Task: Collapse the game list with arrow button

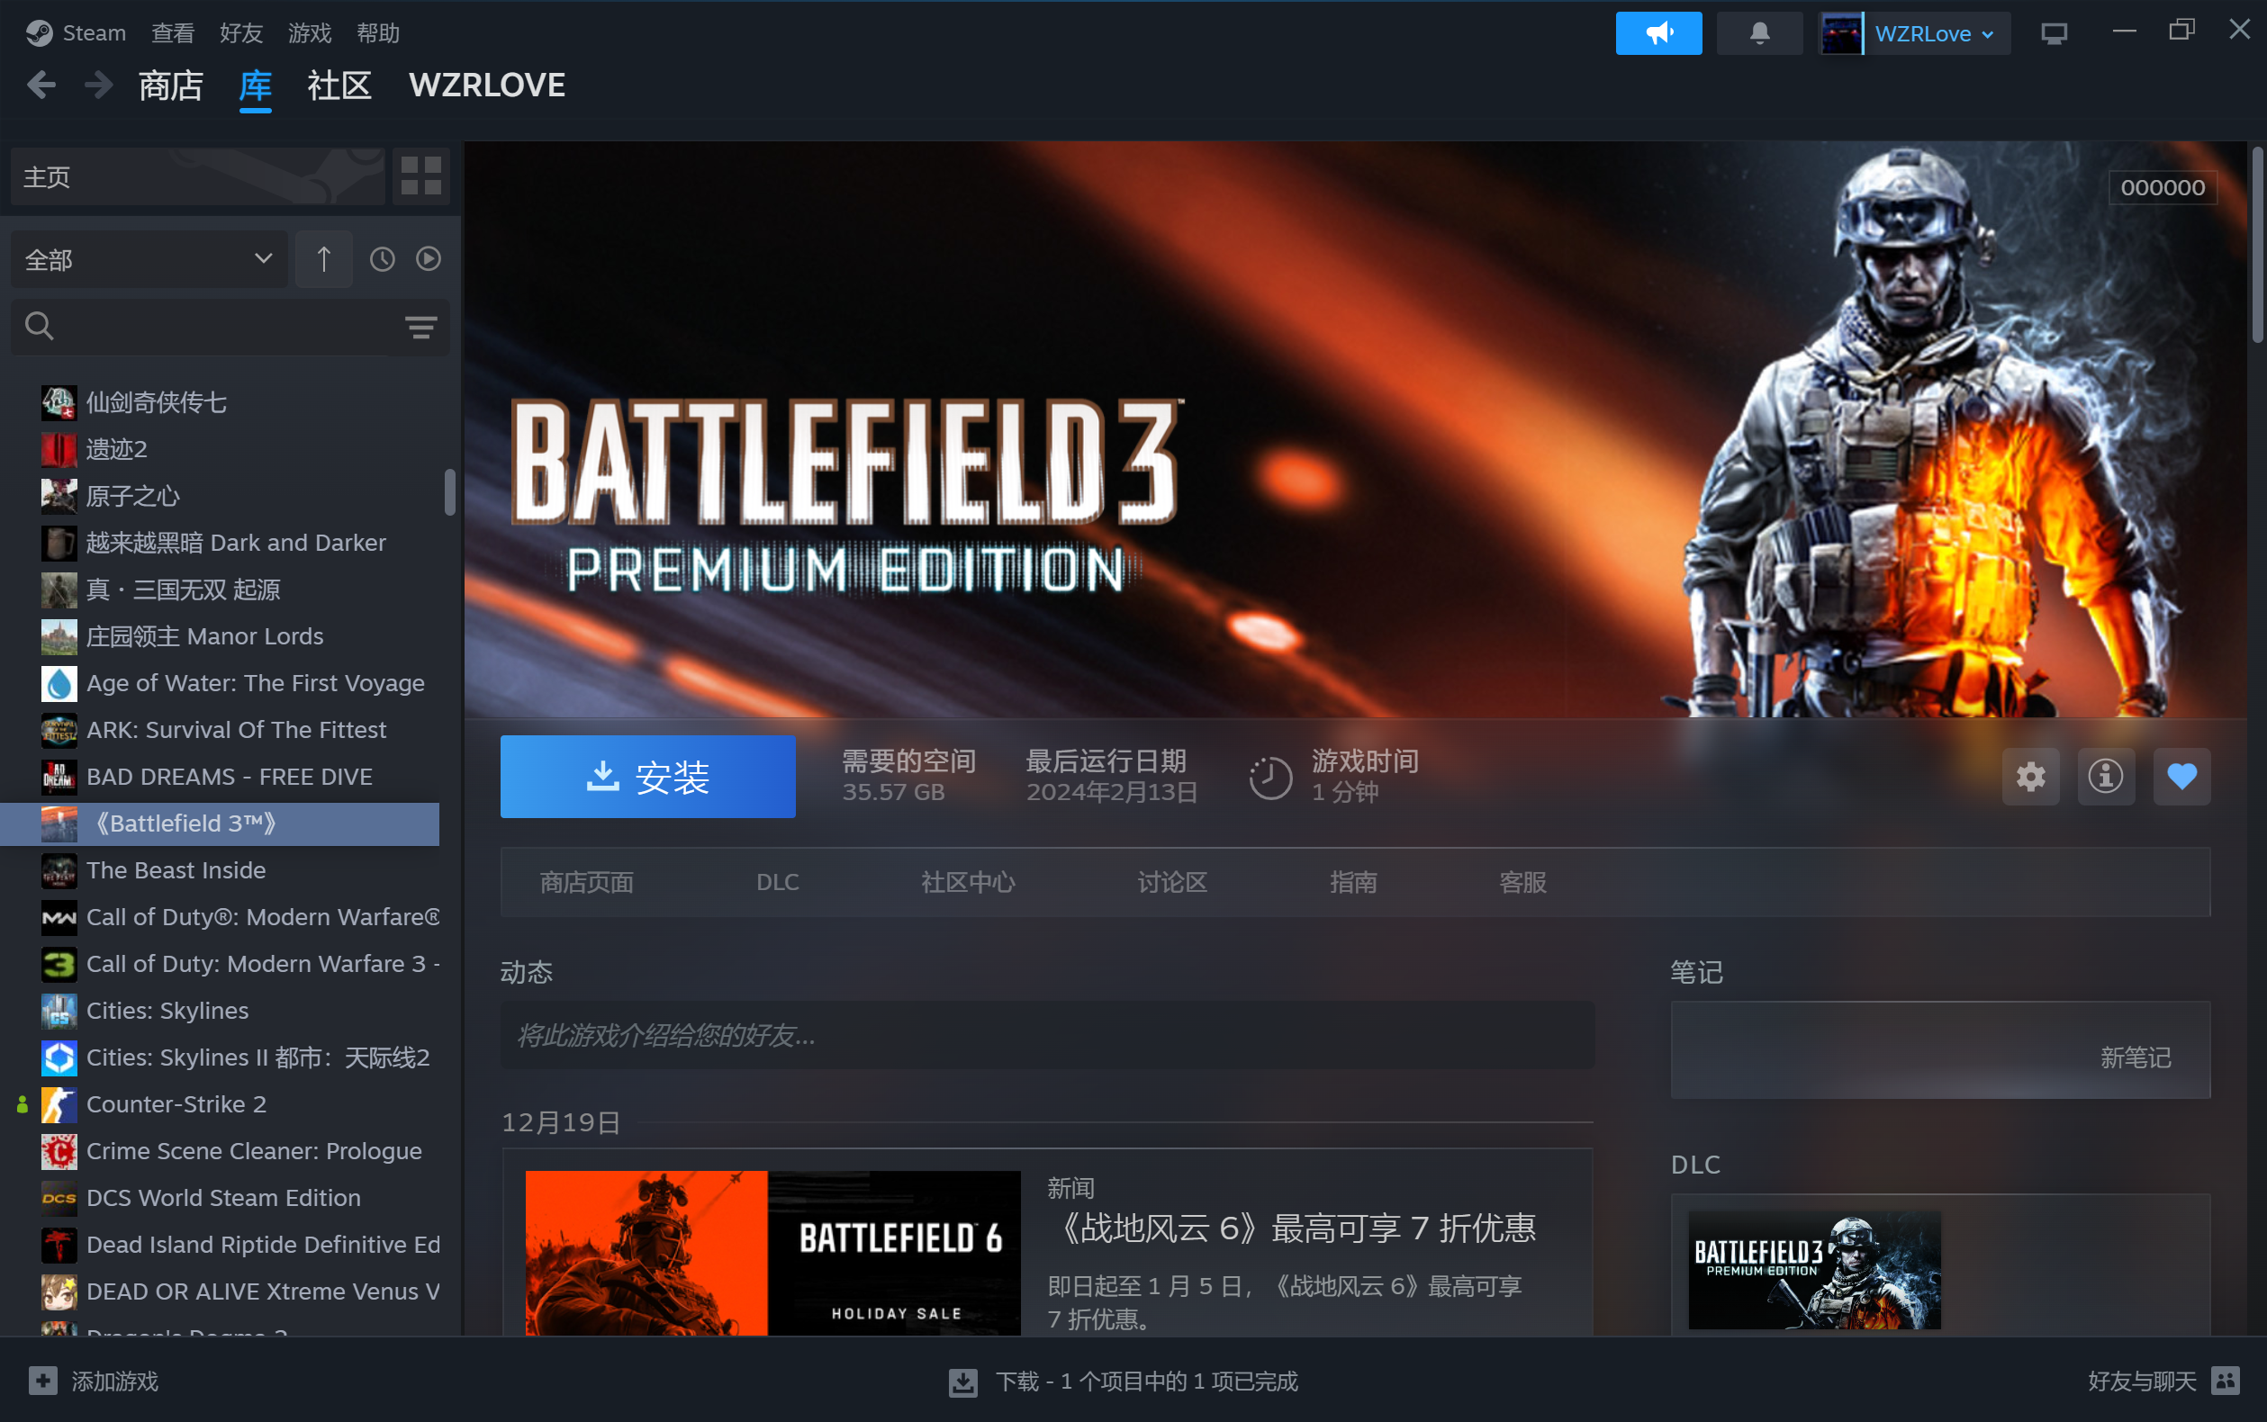Action: [322, 258]
